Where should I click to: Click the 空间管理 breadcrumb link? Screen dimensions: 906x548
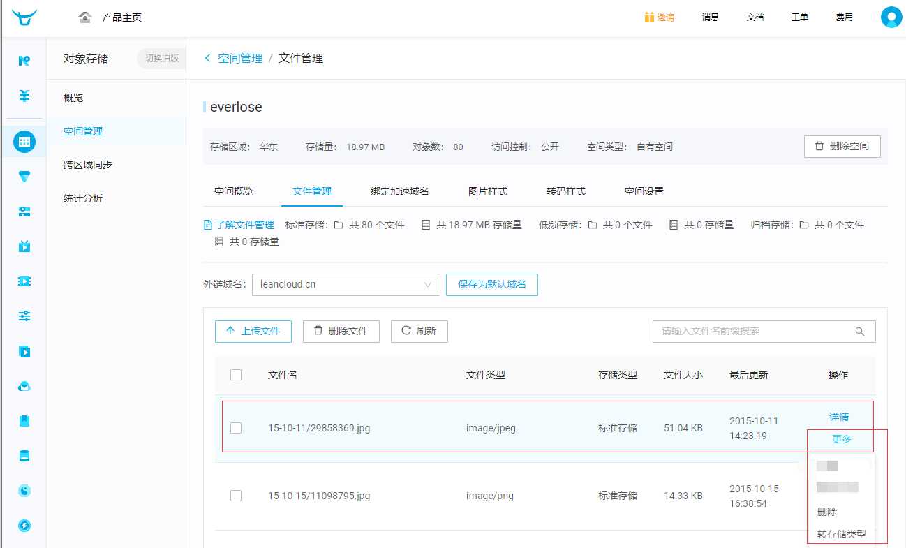[x=240, y=59]
